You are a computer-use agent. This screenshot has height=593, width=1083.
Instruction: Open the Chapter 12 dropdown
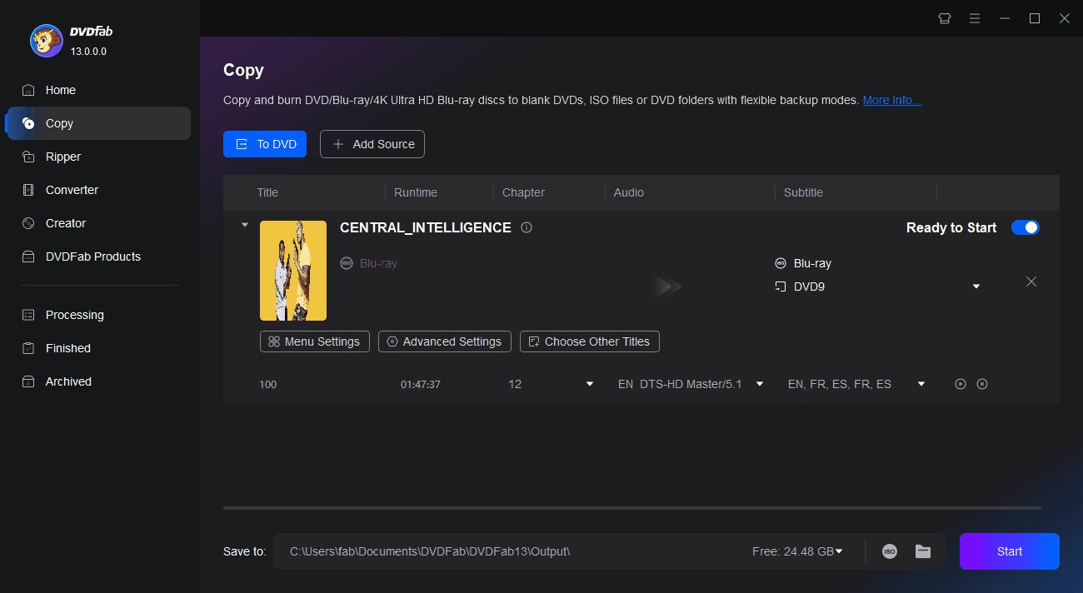point(590,384)
